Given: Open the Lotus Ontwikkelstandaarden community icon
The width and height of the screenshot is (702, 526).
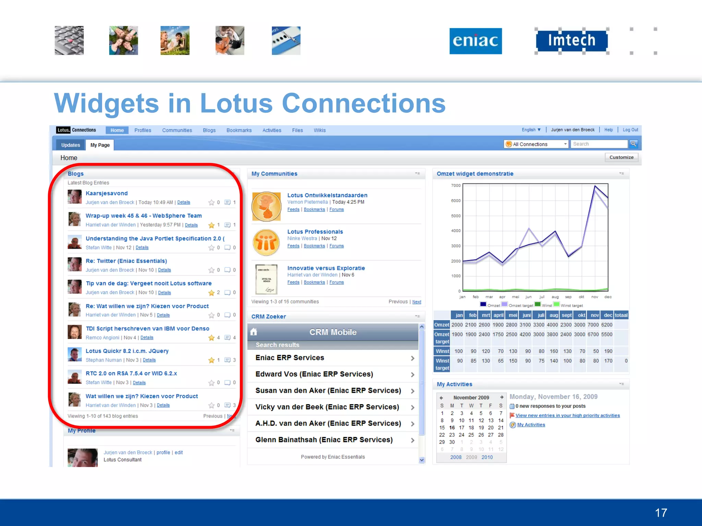Looking at the screenshot, I should [266, 206].
